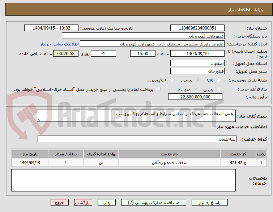
Task: Click the گروه خدمت field ساختمان
Action: click(137, 139)
